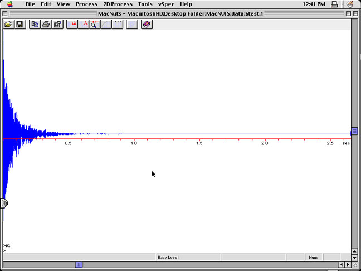
Task: Open the vSpec menu
Action: (166, 4)
